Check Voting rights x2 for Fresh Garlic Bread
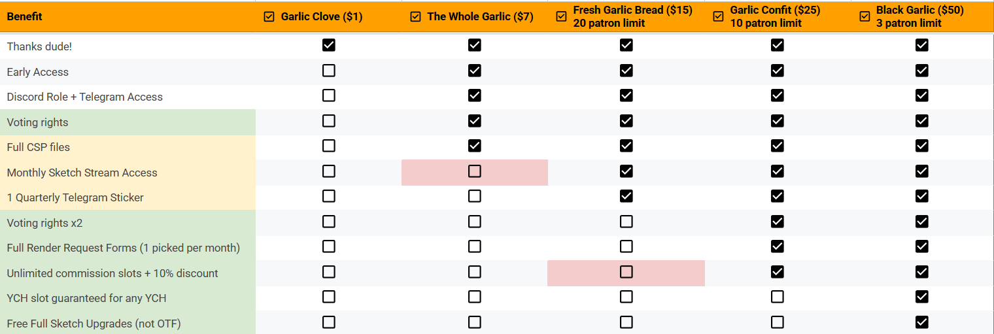The height and width of the screenshot is (334, 994). 626,222
